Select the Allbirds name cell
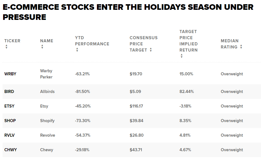This screenshot has width=261, height=163. (x=47, y=92)
